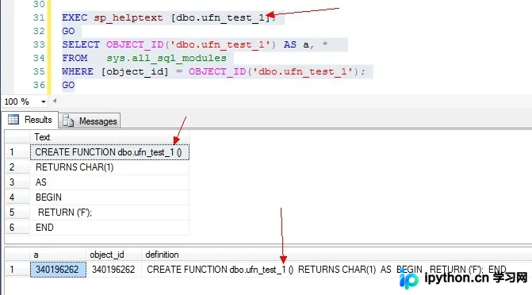Select the 340196262 cell under object_id
Image resolution: width=532 pixels, height=295 pixels.
[113, 270]
